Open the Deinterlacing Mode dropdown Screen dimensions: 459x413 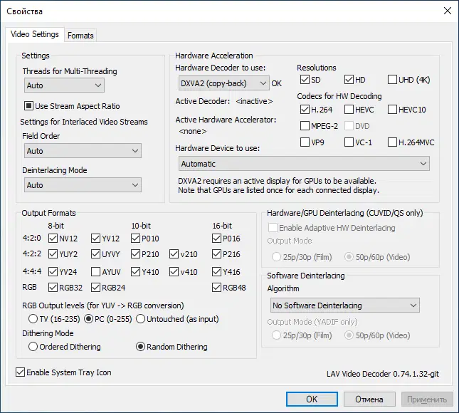click(x=82, y=185)
